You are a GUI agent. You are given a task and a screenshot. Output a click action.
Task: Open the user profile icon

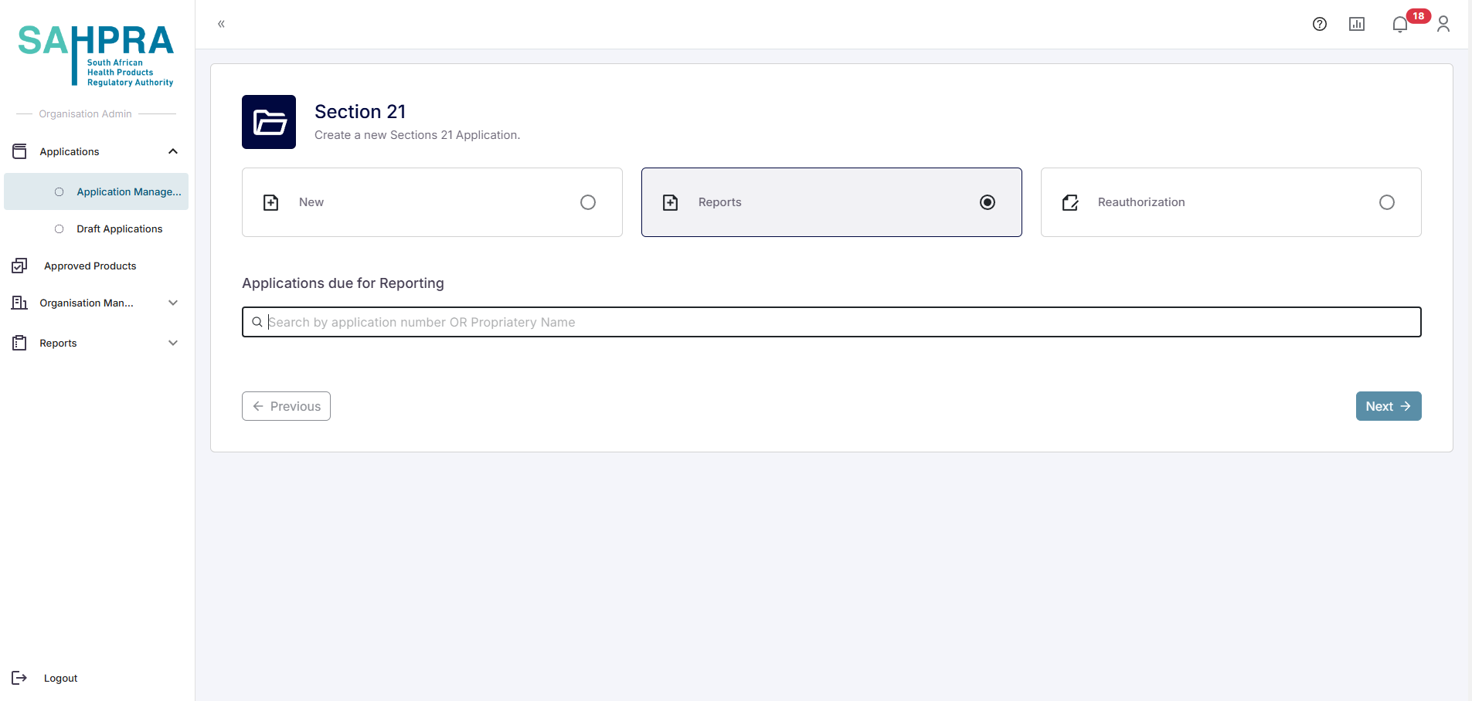[1443, 24]
